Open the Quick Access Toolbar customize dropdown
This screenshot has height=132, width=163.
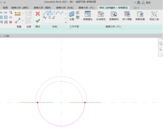5,2
